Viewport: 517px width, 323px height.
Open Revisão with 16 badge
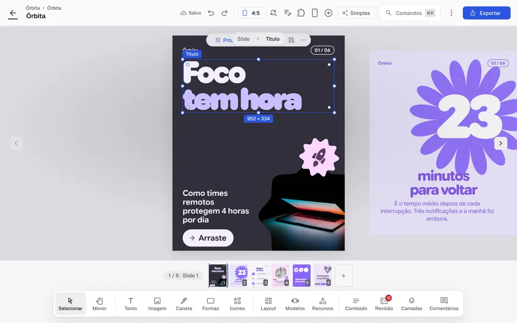click(x=384, y=304)
